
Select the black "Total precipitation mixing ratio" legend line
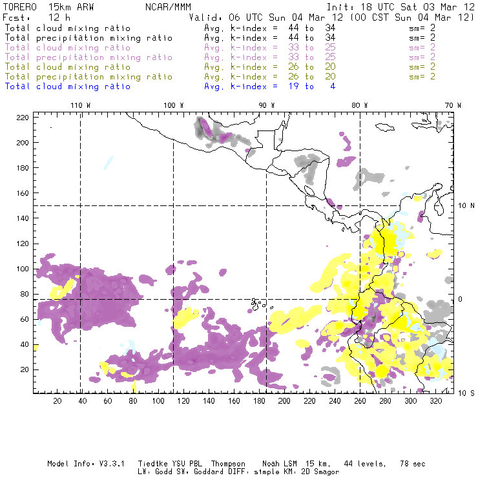88,38
